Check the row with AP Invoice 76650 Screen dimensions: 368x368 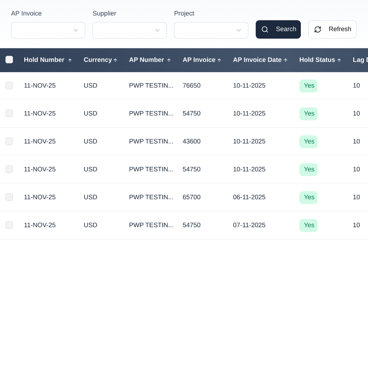coord(9,86)
